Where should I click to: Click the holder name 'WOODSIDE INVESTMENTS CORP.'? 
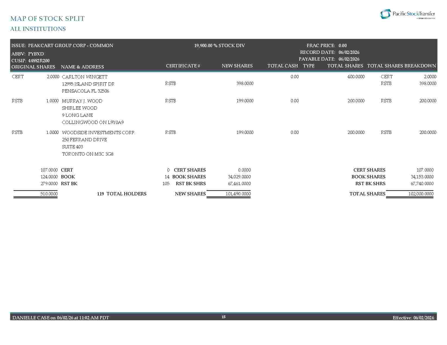(99, 133)
